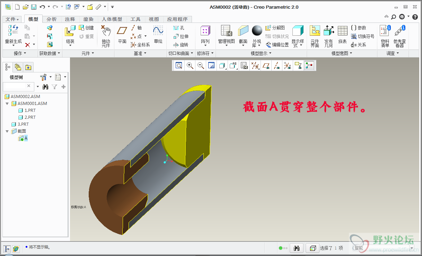This screenshot has height=256, width=422.
Task: Switch to the 视图 View tab
Action: click(x=154, y=19)
